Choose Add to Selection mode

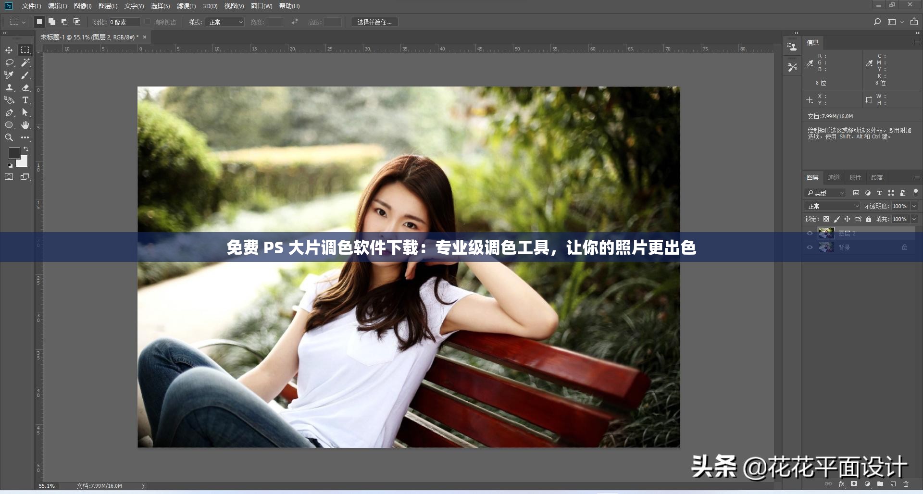click(52, 22)
